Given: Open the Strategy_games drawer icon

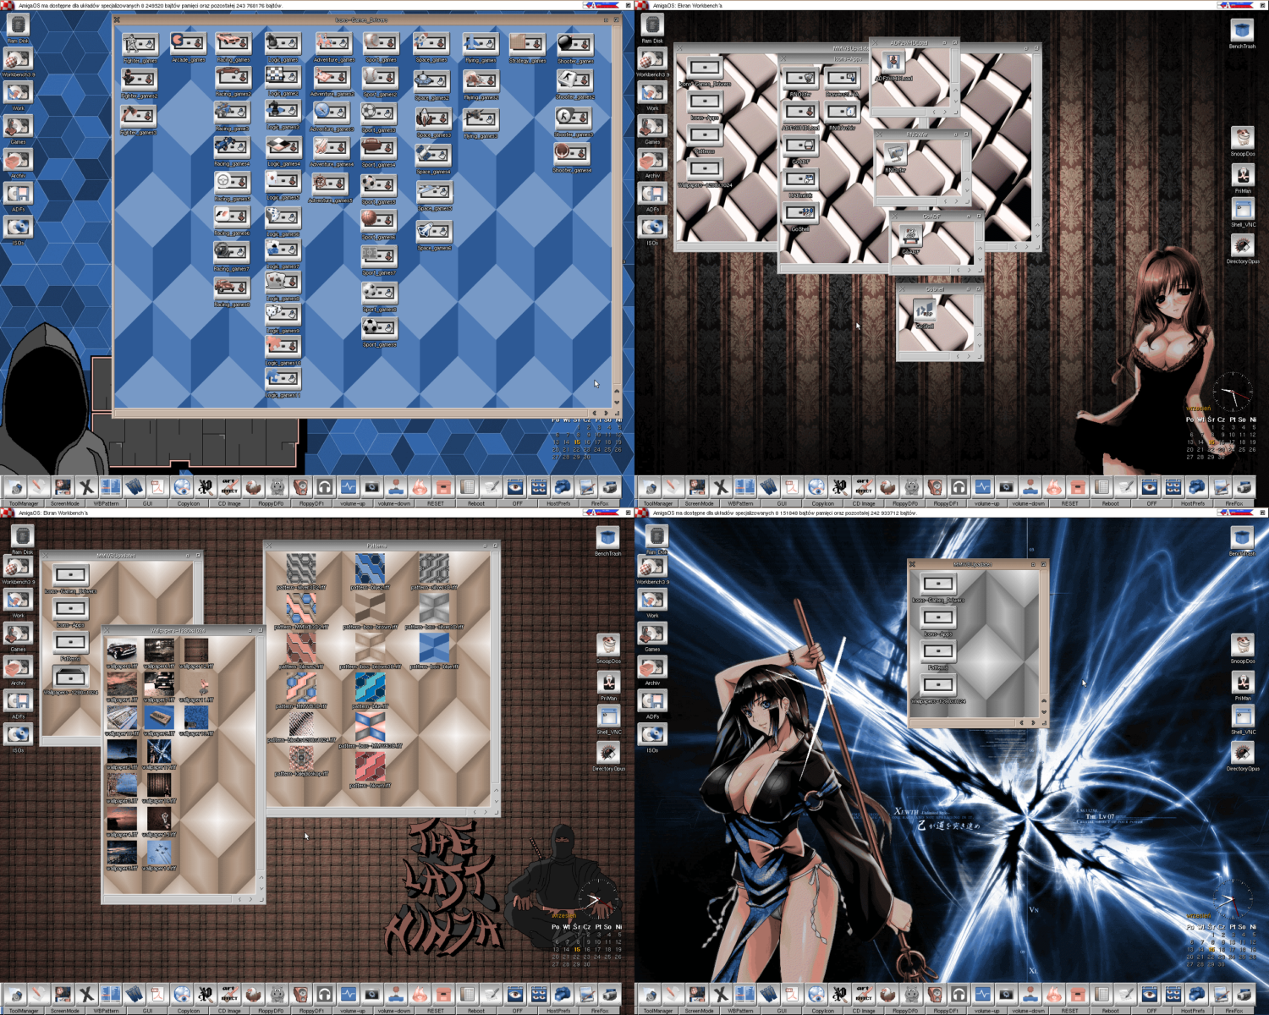Looking at the screenshot, I should pos(527,43).
